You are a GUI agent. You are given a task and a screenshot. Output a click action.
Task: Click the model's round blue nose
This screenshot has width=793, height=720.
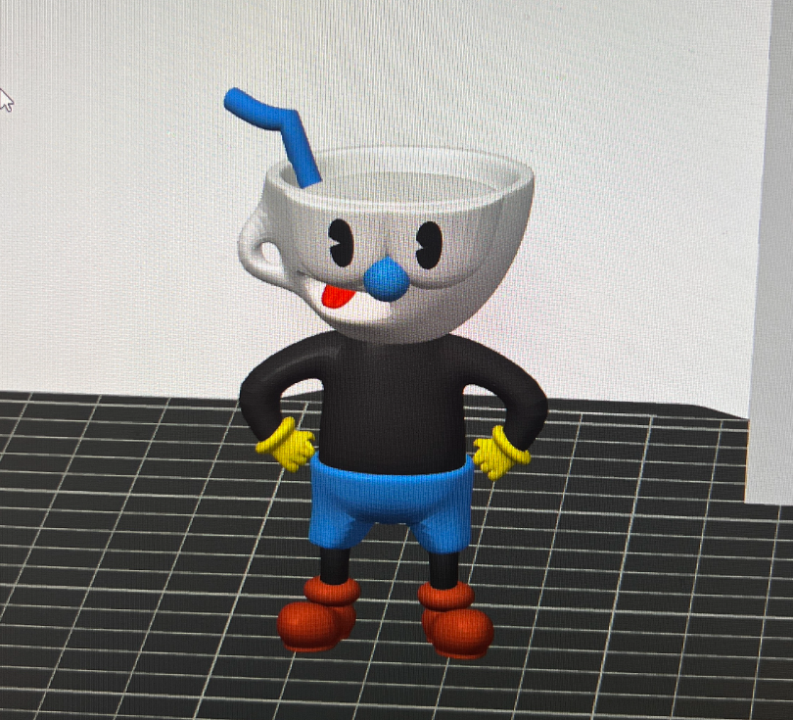click(387, 279)
